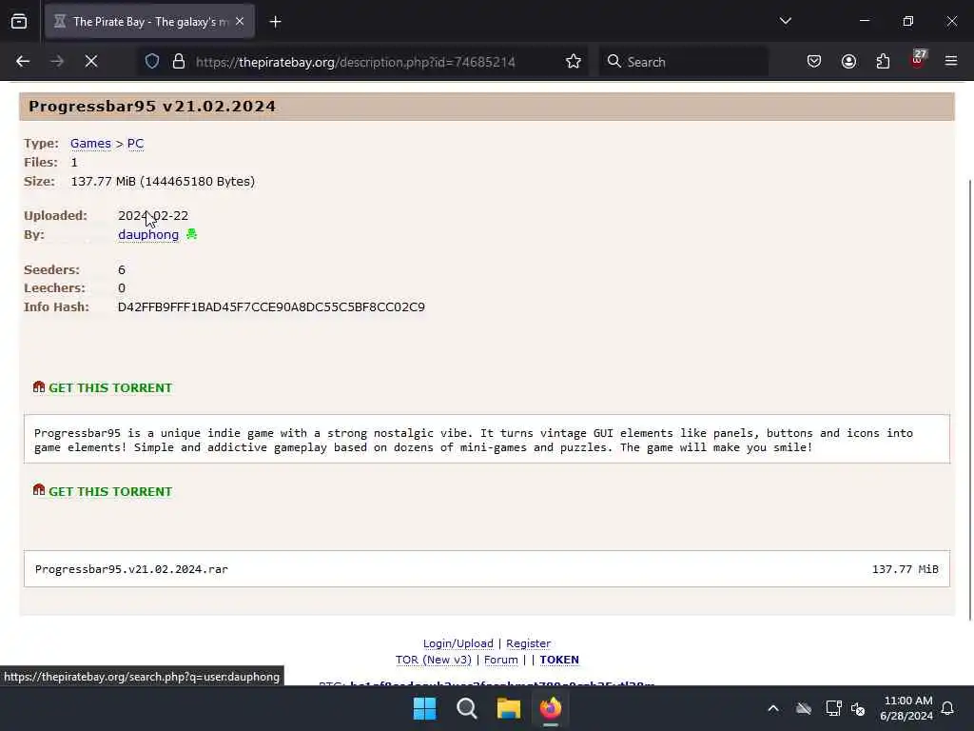The image size is (974, 731).
Task: Stop loading the page
Action: tap(91, 62)
